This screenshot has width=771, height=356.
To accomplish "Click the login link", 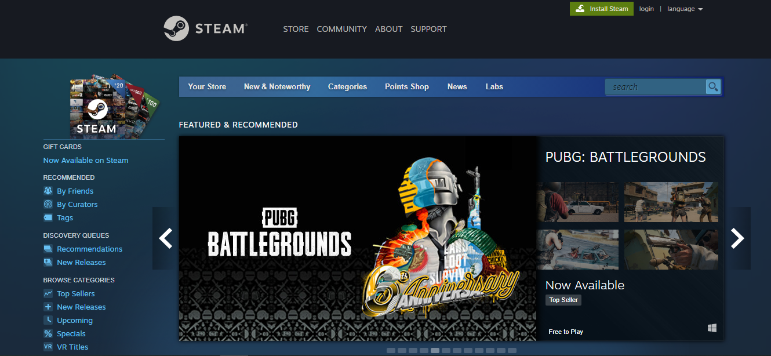I will [646, 9].
